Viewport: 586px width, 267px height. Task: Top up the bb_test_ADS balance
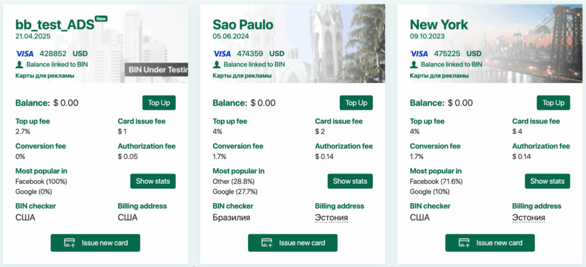click(159, 103)
